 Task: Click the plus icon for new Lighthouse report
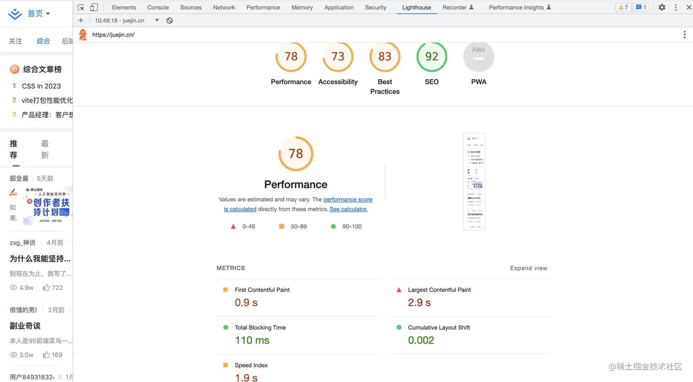(81, 20)
